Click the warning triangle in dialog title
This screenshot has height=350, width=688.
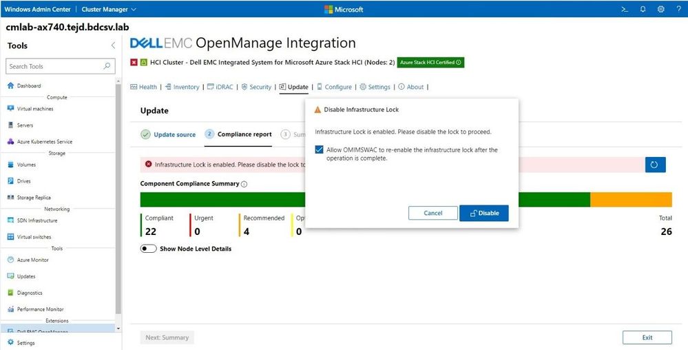pos(317,110)
